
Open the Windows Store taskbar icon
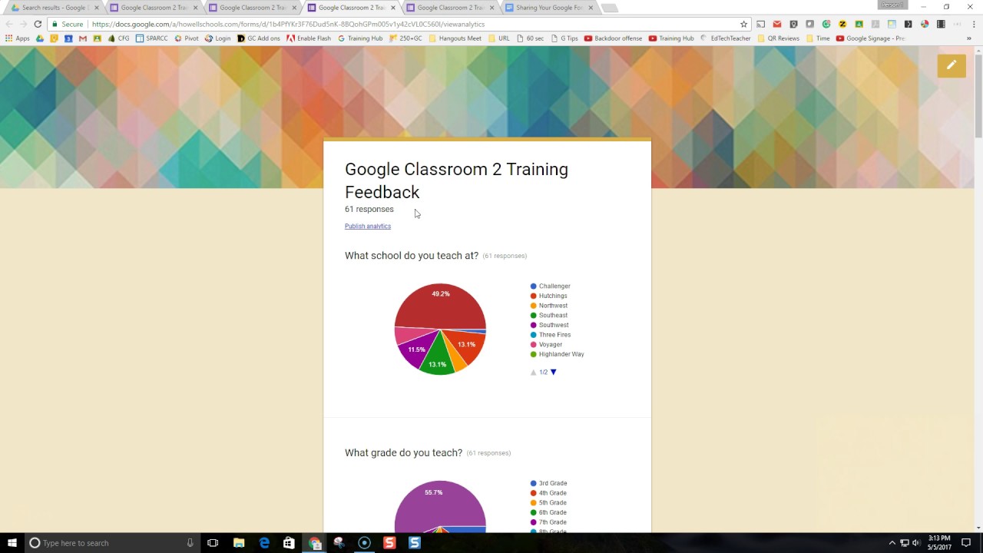click(x=289, y=543)
